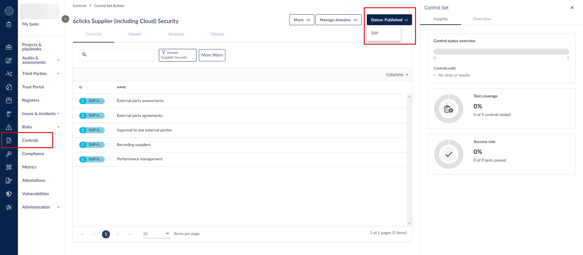
Task: Click the table scrollbar up arrow
Action: pos(410,97)
